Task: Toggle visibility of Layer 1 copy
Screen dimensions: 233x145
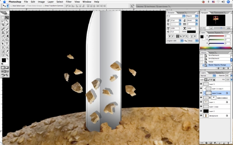Action: (201, 107)
